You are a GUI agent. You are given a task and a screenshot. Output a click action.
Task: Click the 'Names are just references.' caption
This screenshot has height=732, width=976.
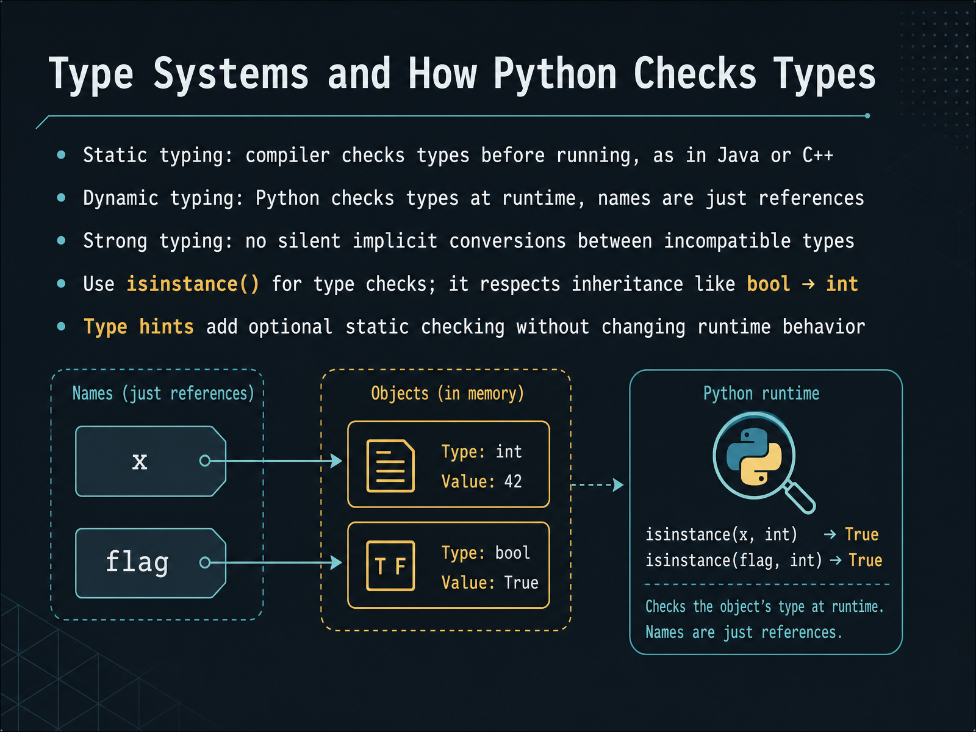click(x=744, y=633)
